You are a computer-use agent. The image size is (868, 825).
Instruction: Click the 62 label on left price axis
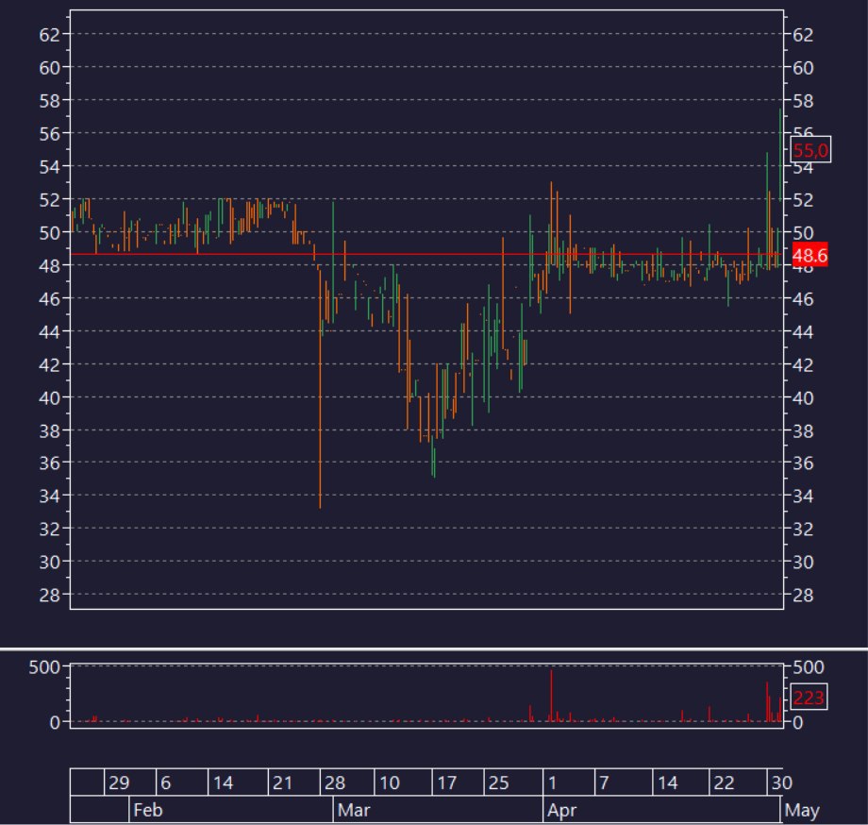pos(49,34)
